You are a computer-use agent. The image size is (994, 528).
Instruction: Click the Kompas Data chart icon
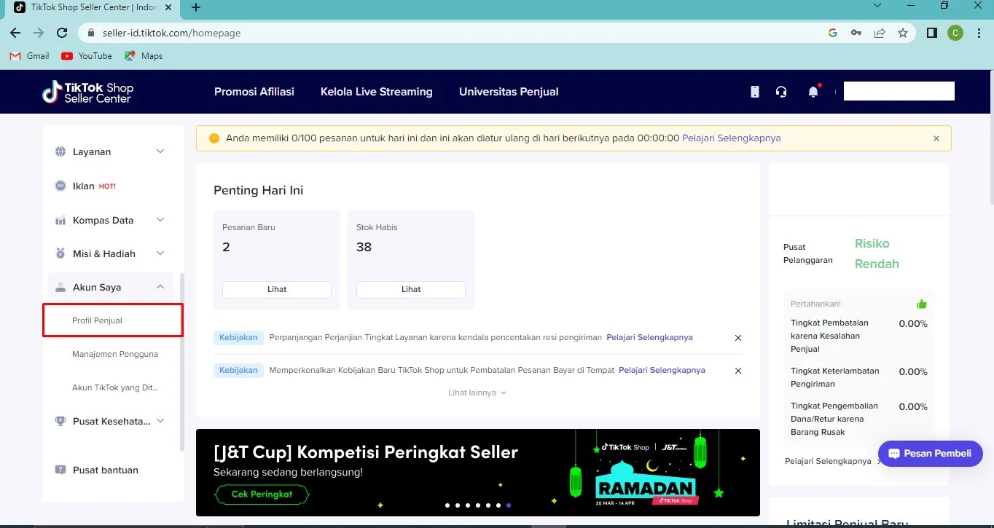(60, 220)
